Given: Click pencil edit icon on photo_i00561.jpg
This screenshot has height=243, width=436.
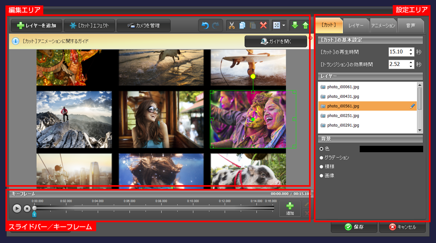Looking at the screenshot, I should coord(413,106).
